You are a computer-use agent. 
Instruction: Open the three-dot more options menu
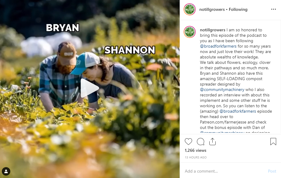pos(273,9)
